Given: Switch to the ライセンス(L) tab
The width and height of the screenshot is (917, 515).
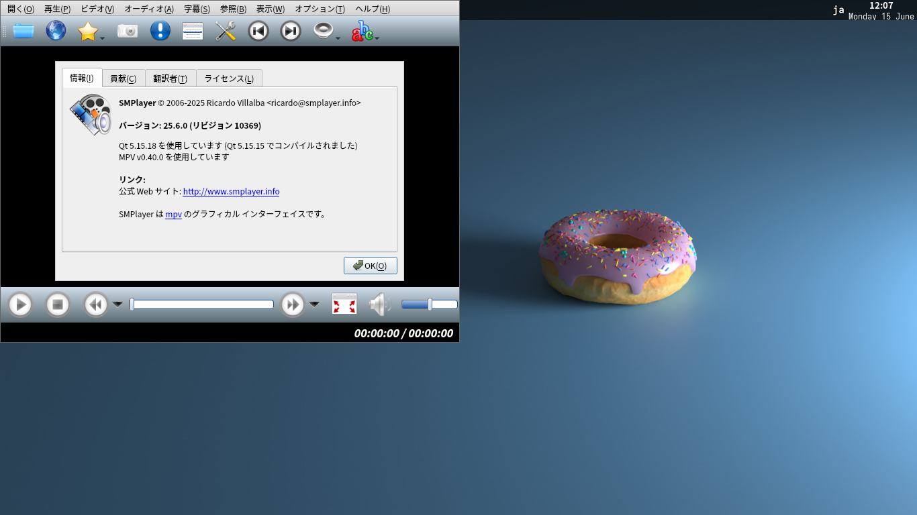Looking at the screenshot, I should click(229, 78).
